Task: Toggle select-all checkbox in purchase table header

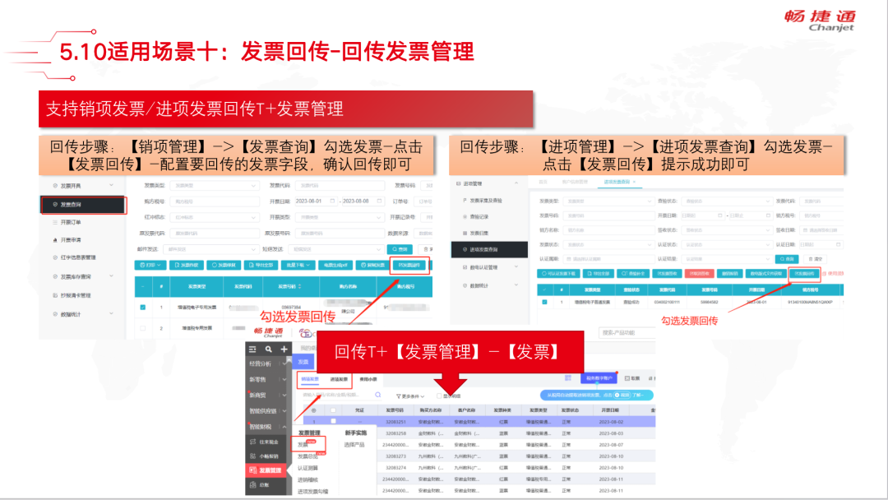Action: pyautogui.click(x=544, y=289)
